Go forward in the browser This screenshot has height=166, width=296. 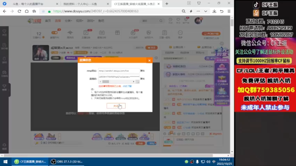point(12,11)
